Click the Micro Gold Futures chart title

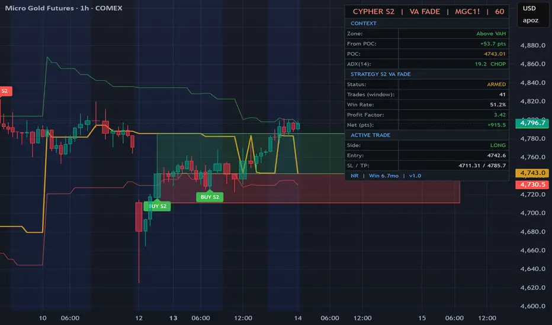pos(63,8)
